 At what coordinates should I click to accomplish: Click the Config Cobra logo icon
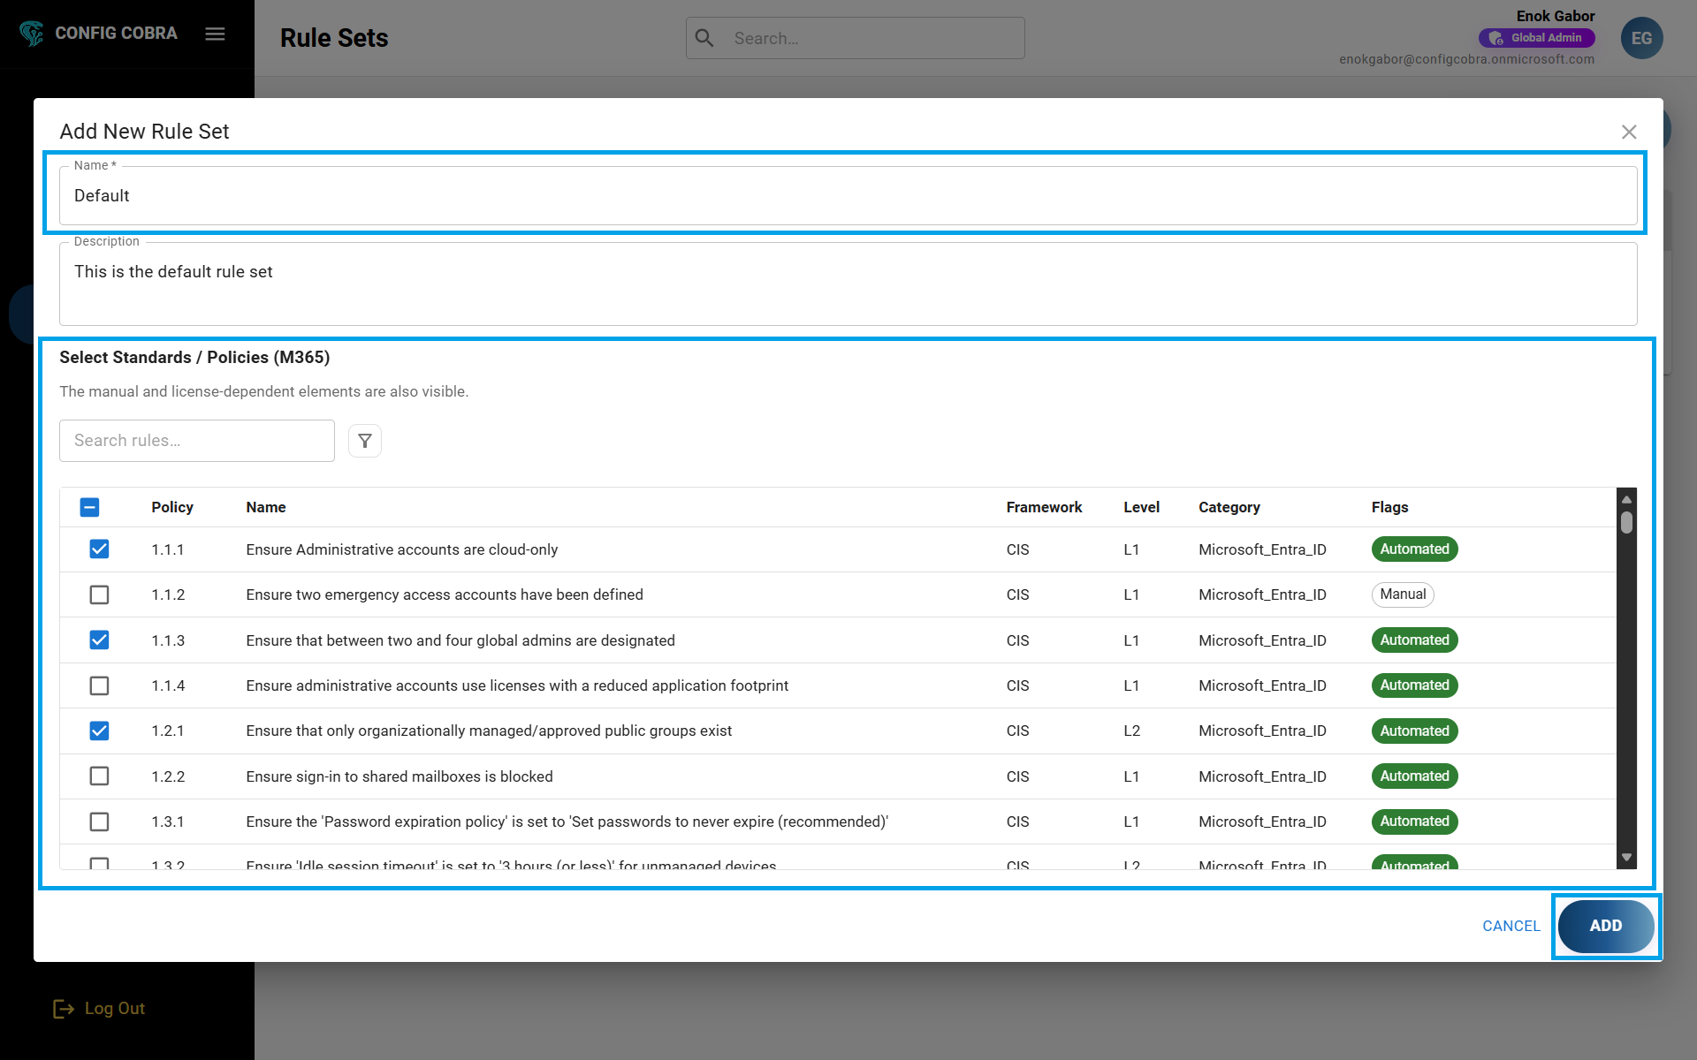(x=32, y=34)
